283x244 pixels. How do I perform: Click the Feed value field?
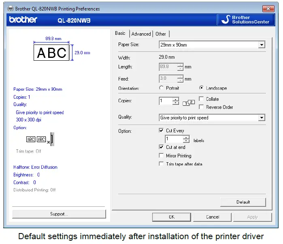[x=168, y=79]
